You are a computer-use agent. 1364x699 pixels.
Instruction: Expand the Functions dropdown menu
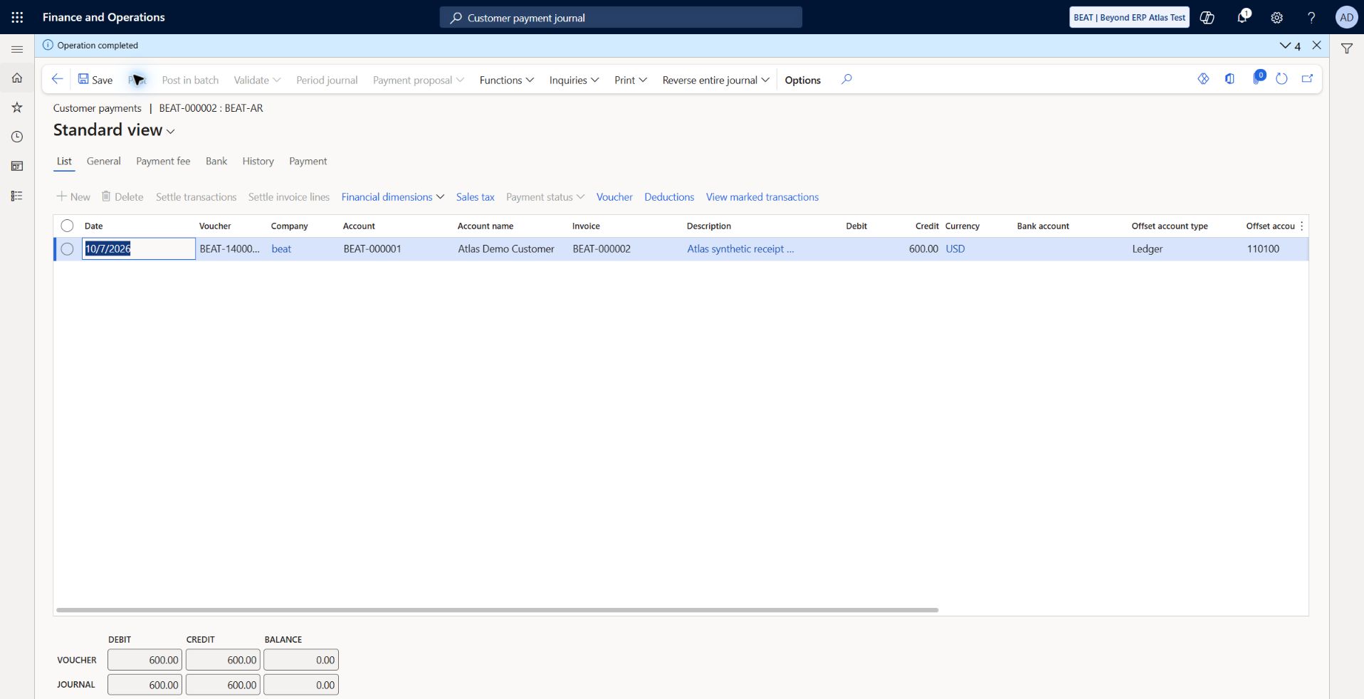point(506,80)
